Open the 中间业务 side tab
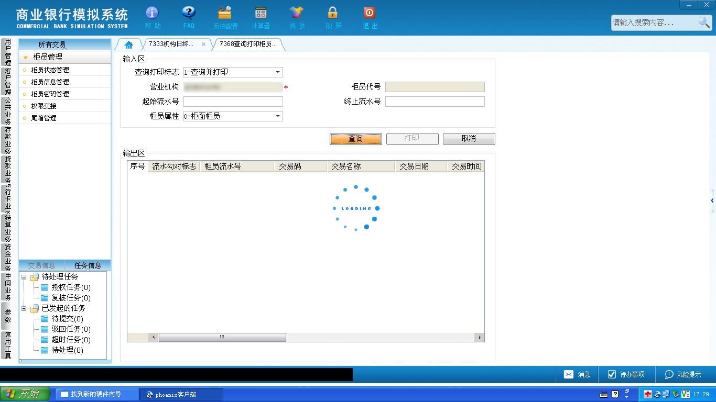The width and height of the screenshot is (716, 402). pyautogui.click(x=8, y=287)
